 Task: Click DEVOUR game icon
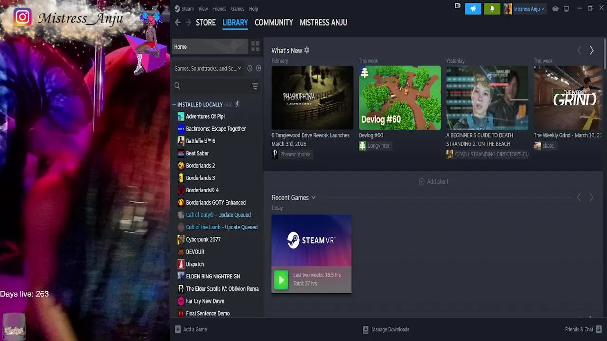[x=181, y=251]
